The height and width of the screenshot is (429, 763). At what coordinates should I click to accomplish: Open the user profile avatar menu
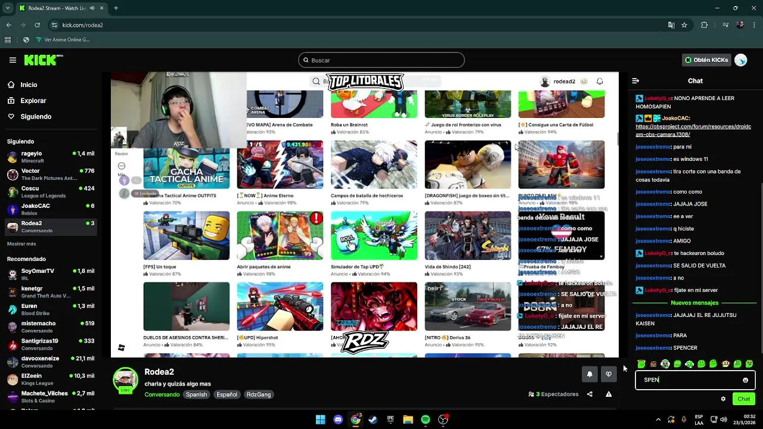click(x=740, y=60)
